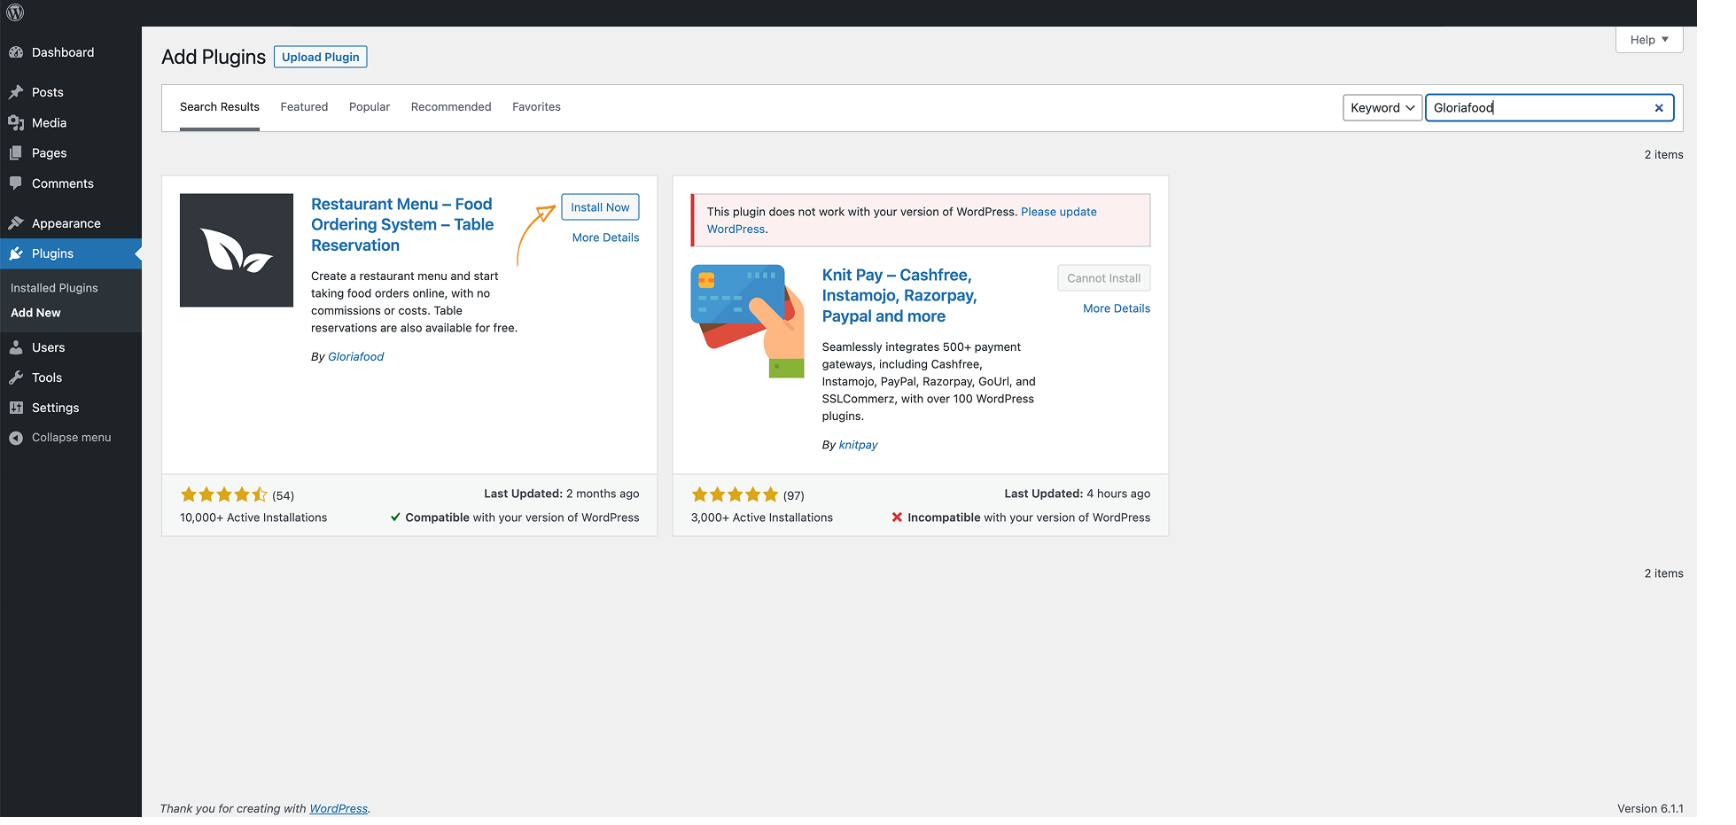This screenshot has width=1736, height=825.
Task: Click the Tools wrench icon
Action: coord(16,377)
